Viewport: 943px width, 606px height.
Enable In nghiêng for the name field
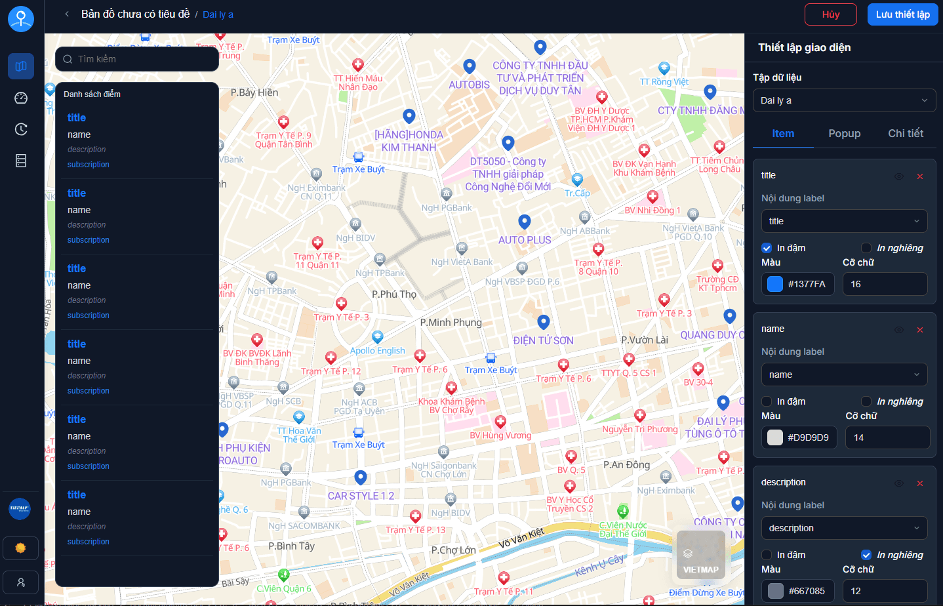click(866, 401)
